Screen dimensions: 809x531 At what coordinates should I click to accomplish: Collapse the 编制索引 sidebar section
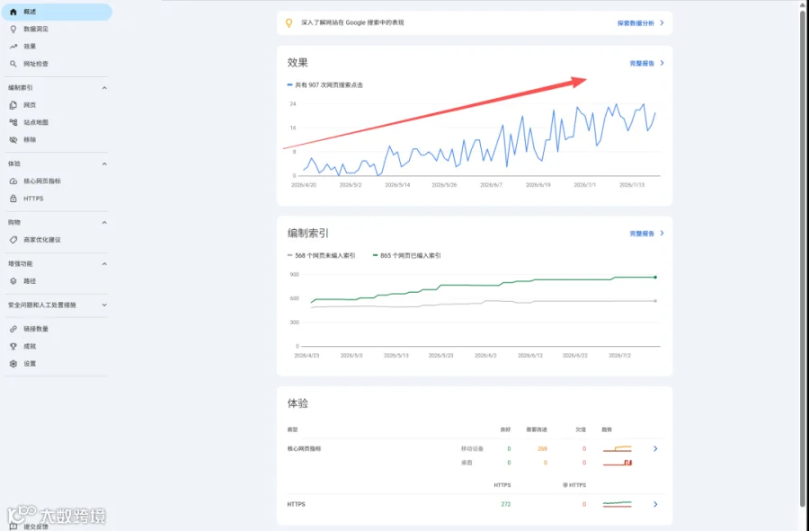click(x=104, y=88)
